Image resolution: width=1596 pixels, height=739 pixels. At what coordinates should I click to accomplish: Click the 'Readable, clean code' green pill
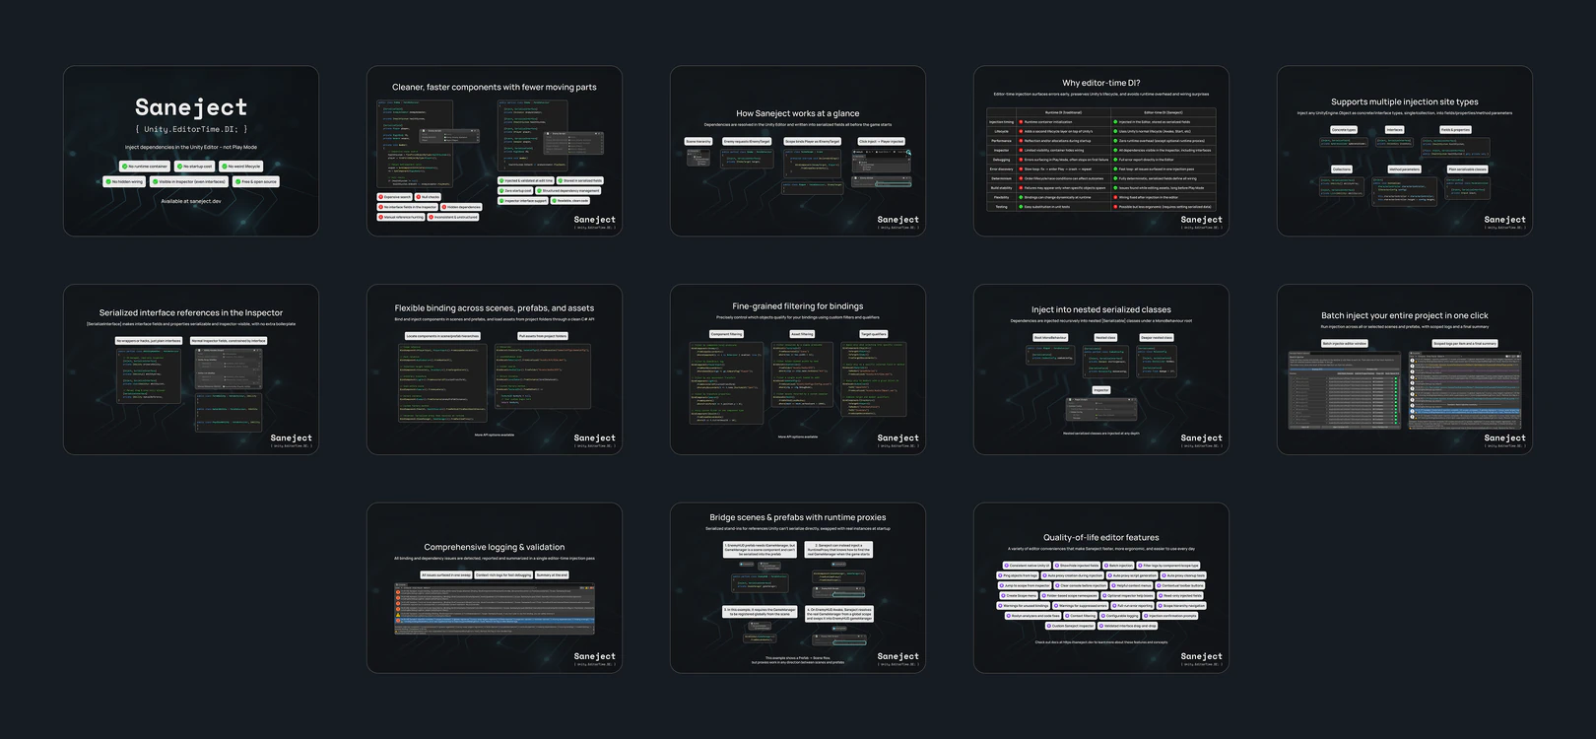(569, 201)
